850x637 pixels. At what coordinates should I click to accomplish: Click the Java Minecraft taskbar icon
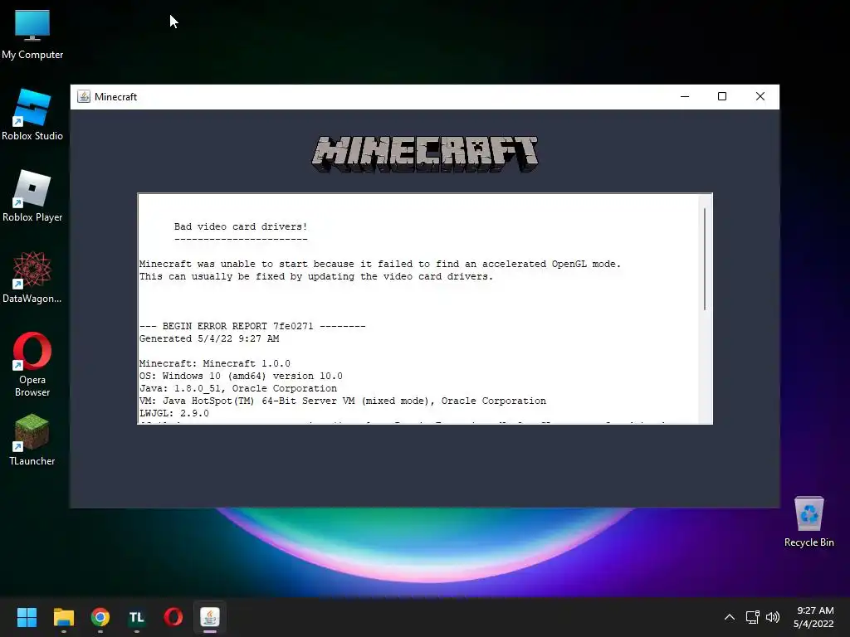click(210, 617)
